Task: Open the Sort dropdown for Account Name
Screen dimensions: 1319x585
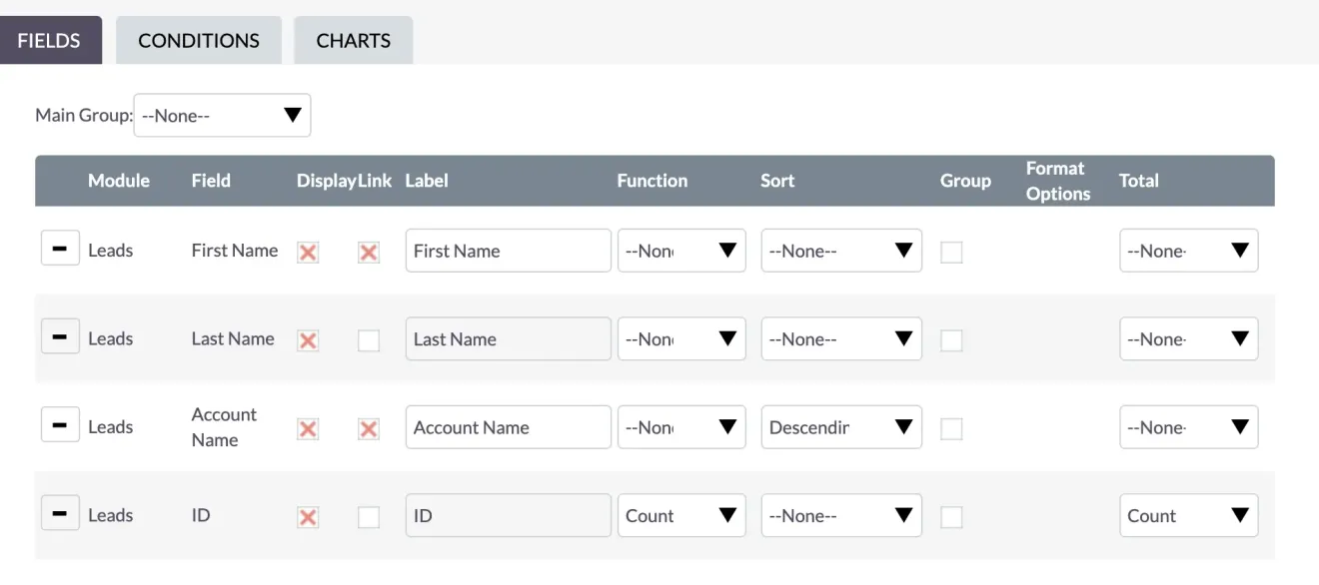Action: (840, 426)
